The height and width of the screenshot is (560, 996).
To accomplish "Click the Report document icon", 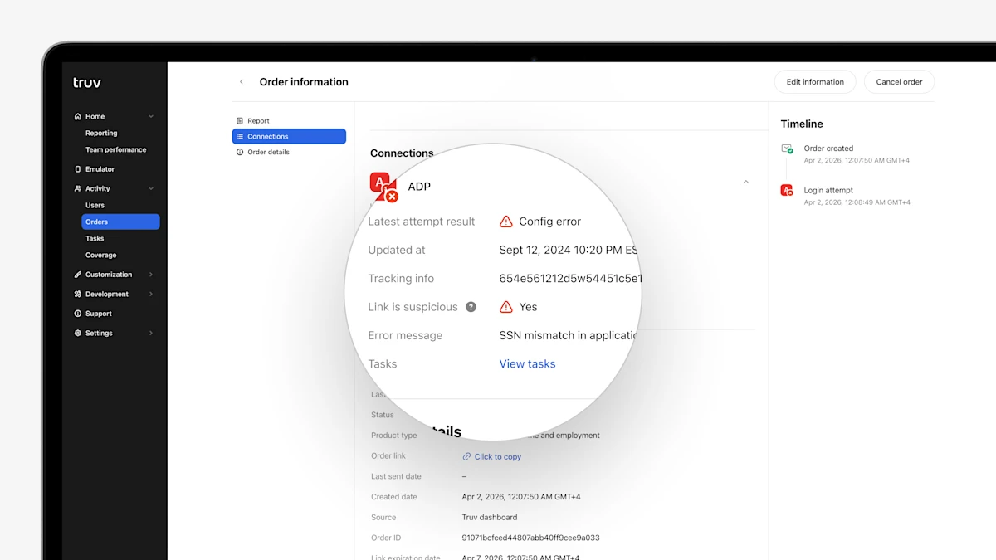I will [240, 121].
